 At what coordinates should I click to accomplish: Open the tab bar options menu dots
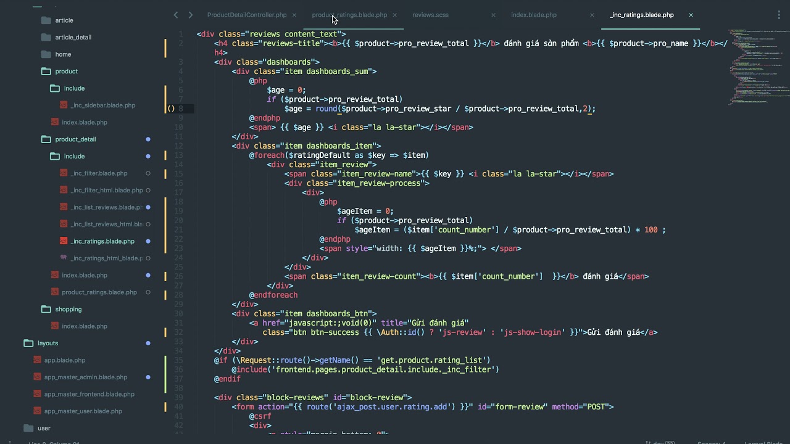click(x=780, y=15)
